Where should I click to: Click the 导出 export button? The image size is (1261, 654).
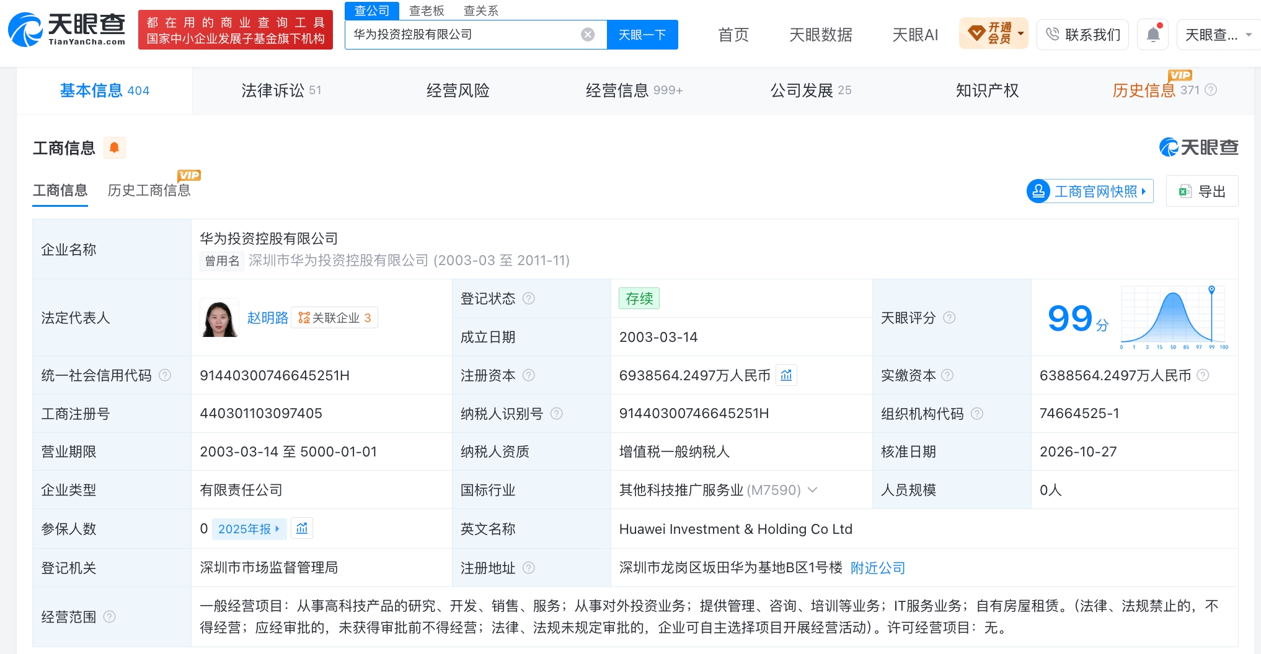1202,191
